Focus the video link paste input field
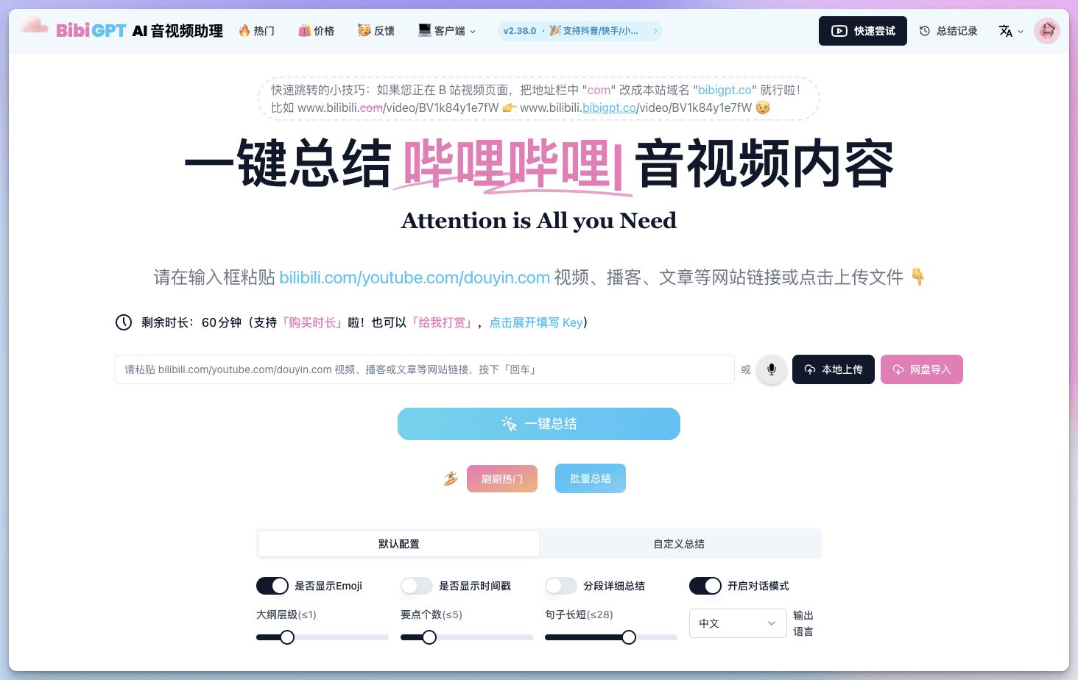 pos(425,369)
